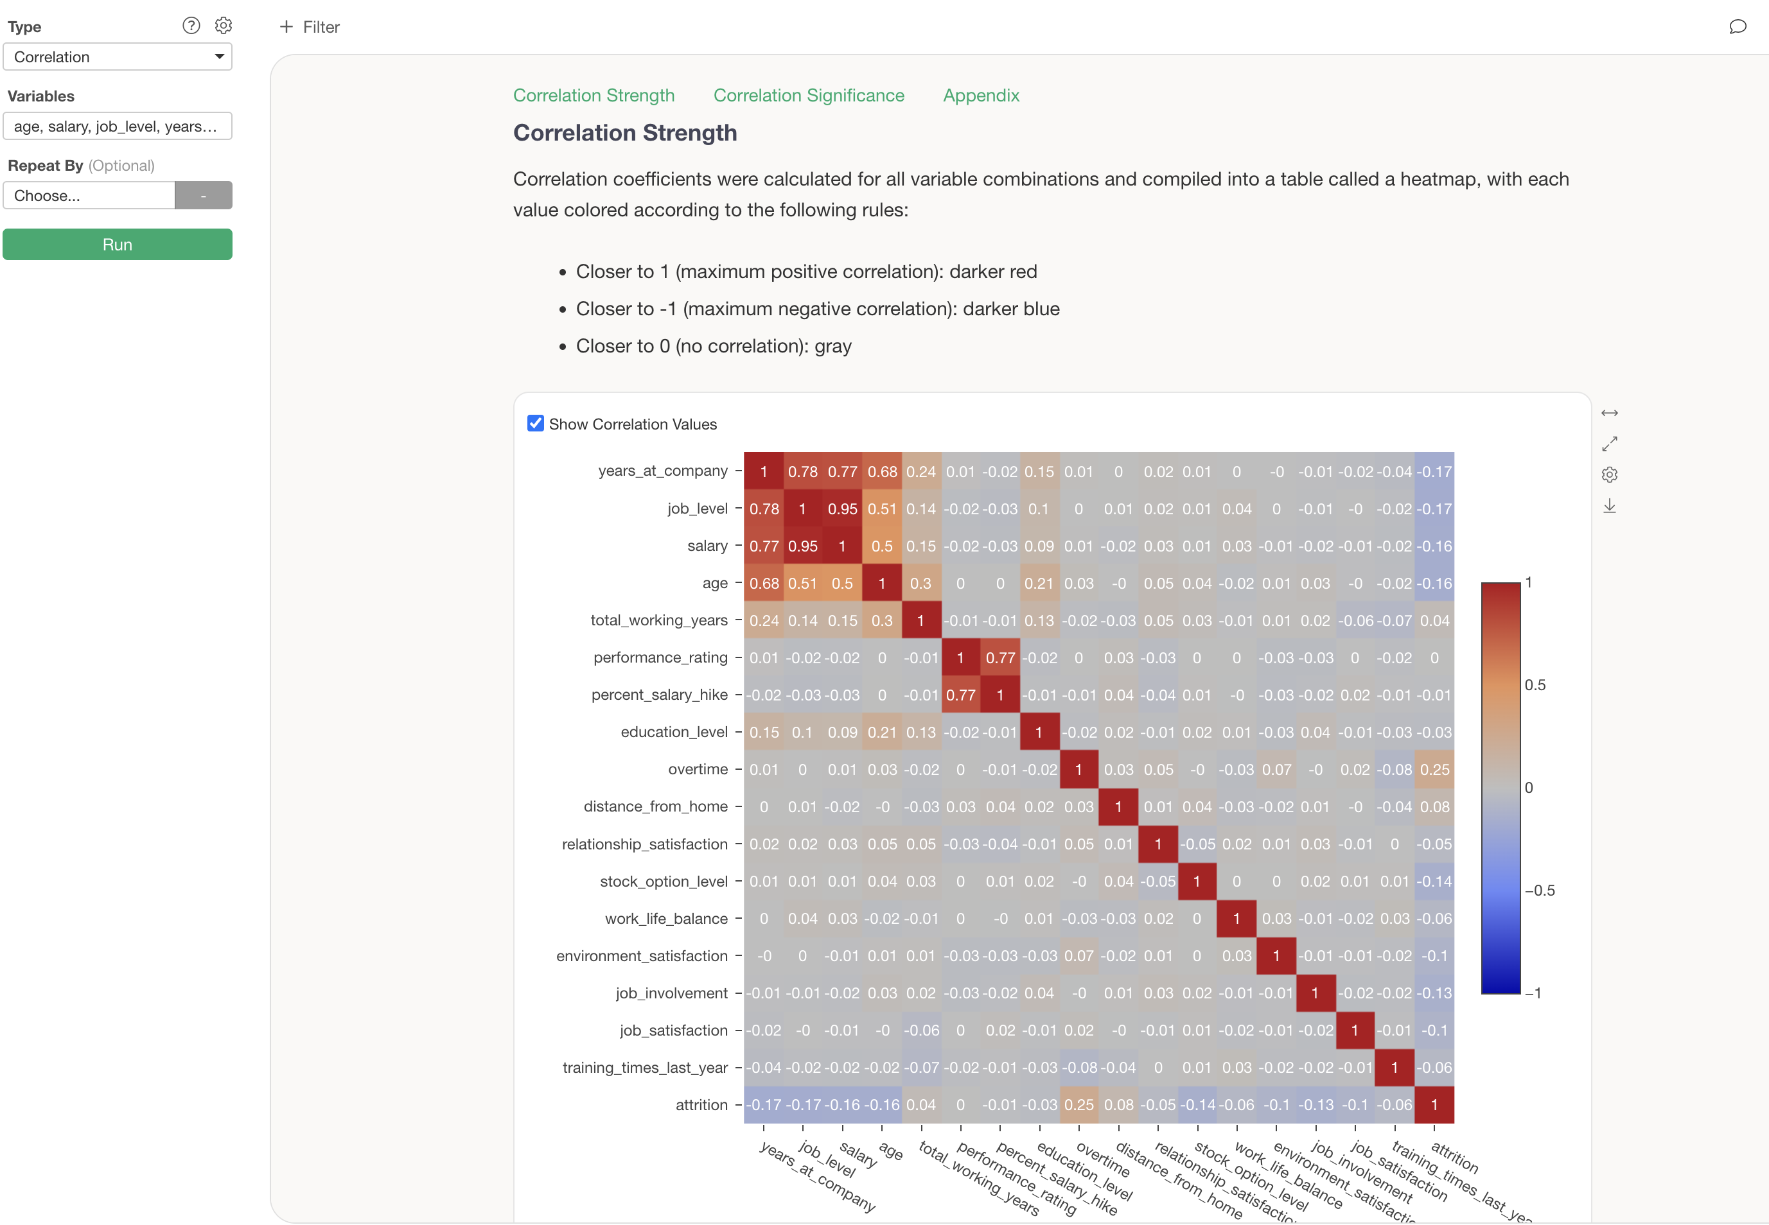Viewport: 1769px width, 1225px height.
Task: Click the 0.95 job_level–salary heatmap cell
Action: click(x=842, y=509)
